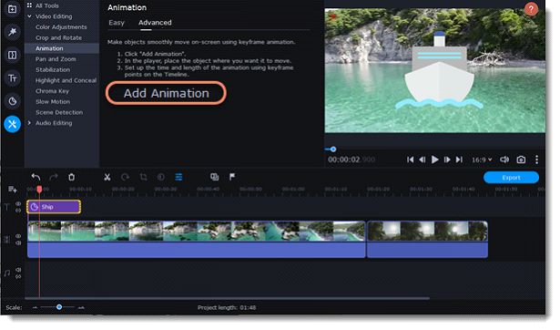This screenshot has width=560, height=330.
Task: Toggle video track visibility eye
Action: [18, 236]
